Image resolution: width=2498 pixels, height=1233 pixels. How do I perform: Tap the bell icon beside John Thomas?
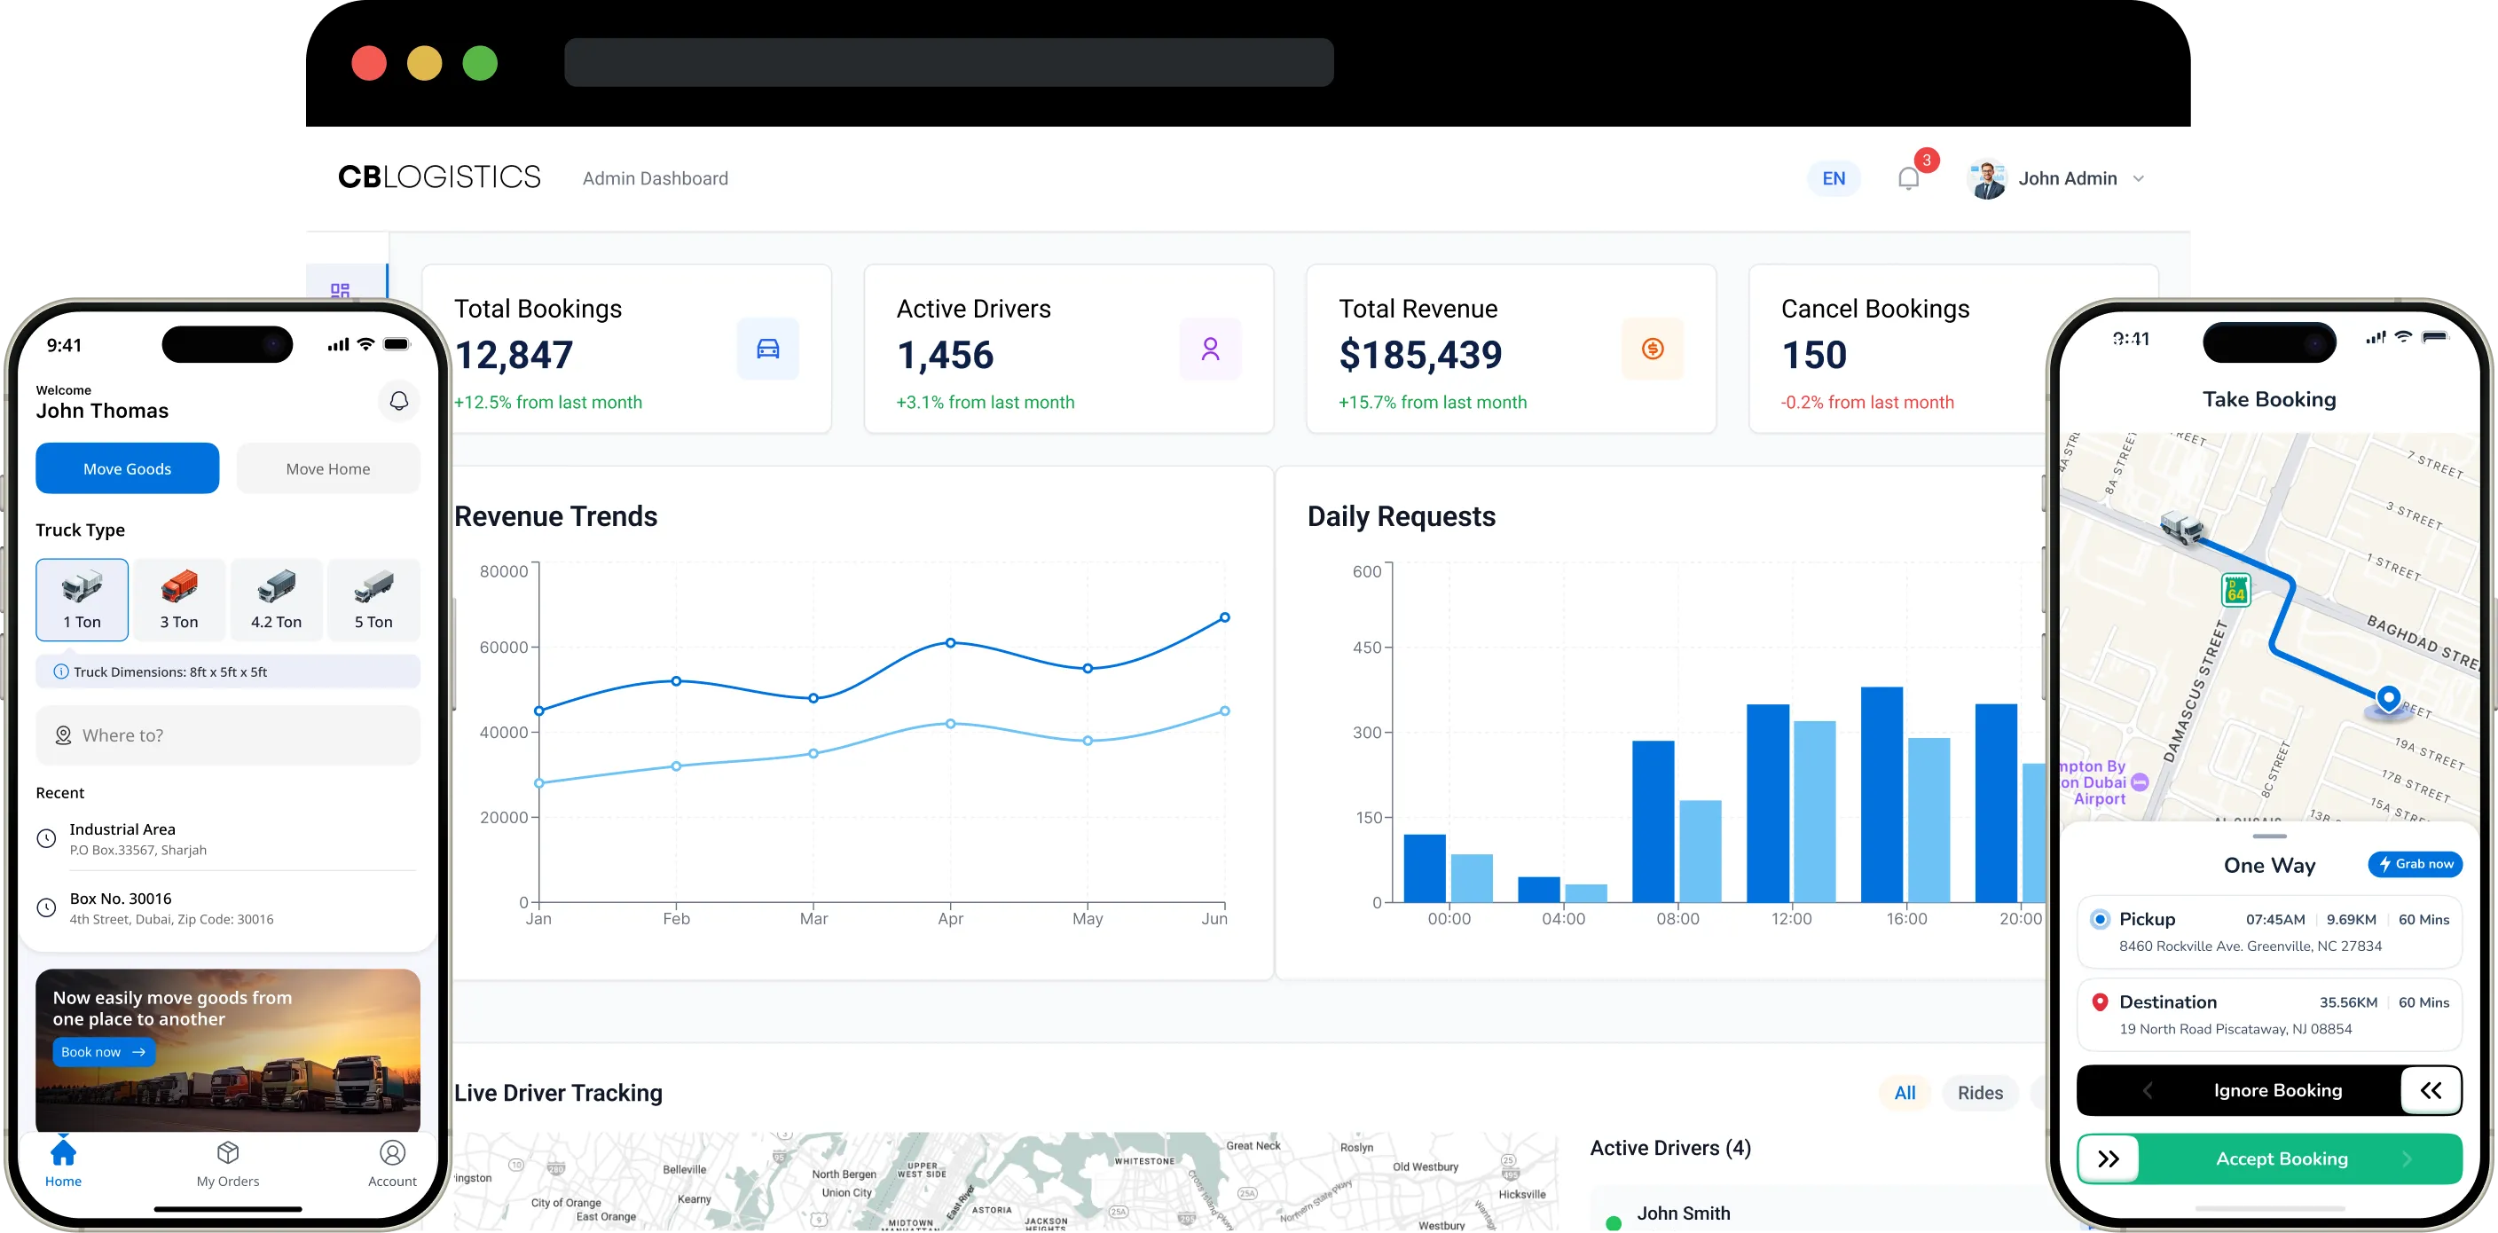pyautogui.click(x=398, y=401)
